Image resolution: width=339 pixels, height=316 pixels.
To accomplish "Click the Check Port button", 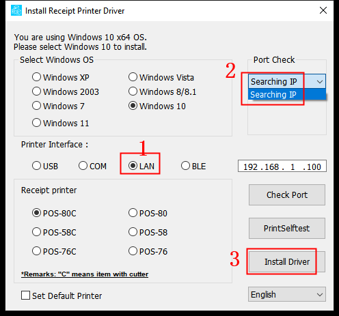I will (x=287, y=195).
